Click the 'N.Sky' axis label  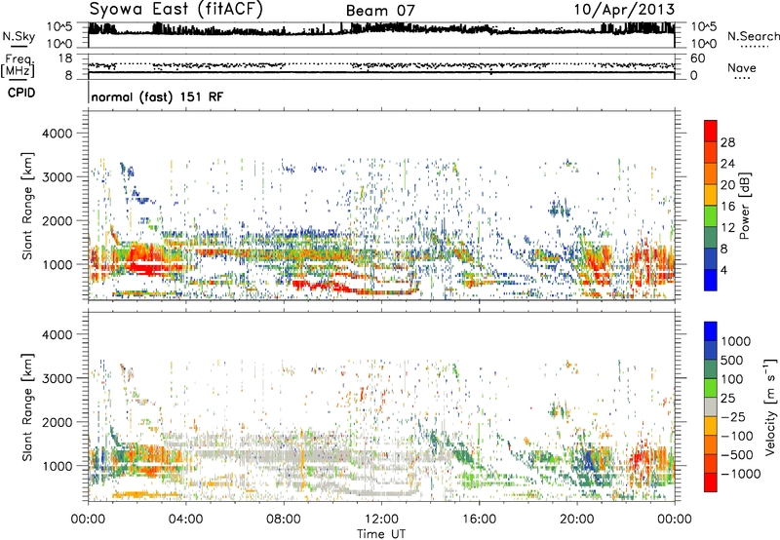pyautogui.click(x=19, y=36)
